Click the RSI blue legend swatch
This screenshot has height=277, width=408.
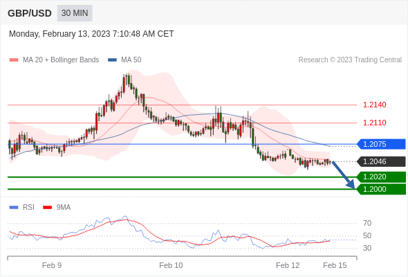pyautogui.click(x=14, y=208)
